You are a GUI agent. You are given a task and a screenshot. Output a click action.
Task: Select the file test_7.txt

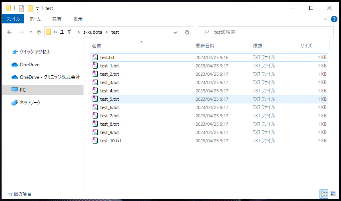(209, 116)
